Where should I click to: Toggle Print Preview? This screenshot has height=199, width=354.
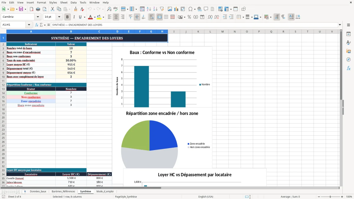[x=45, y=9]
